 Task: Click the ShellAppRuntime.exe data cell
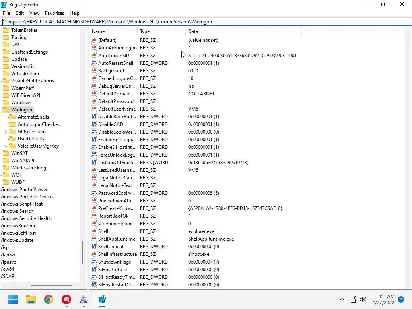[x=211, y=239]
